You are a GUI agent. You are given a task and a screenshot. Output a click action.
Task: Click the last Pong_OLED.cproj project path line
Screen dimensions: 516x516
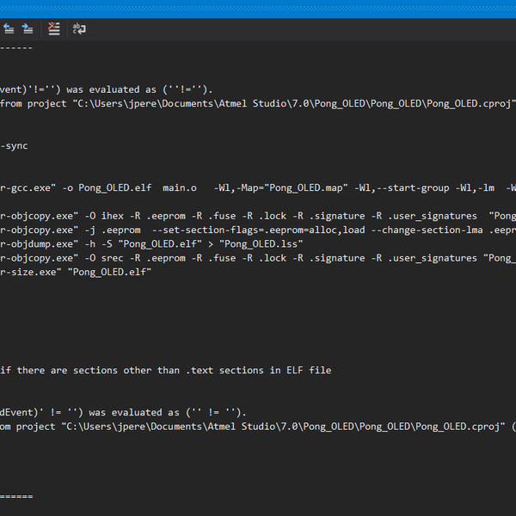(258, 427)
